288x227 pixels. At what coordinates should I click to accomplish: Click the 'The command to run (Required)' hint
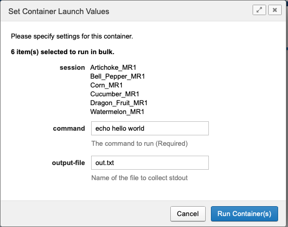[140, 143]
